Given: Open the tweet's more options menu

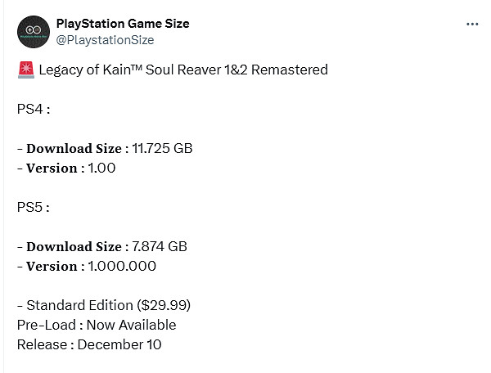Looking at the screenshot, I should (471, 24).
